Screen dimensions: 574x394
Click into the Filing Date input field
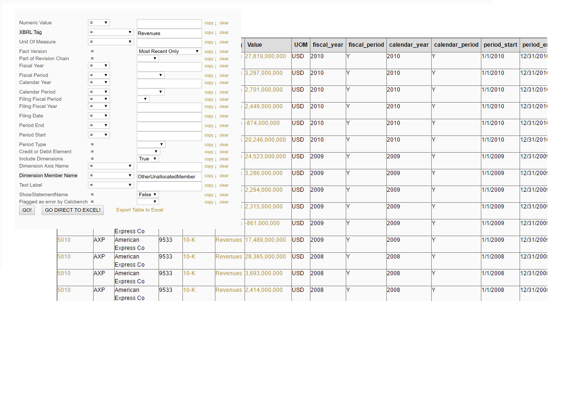(x=169, y=116)
